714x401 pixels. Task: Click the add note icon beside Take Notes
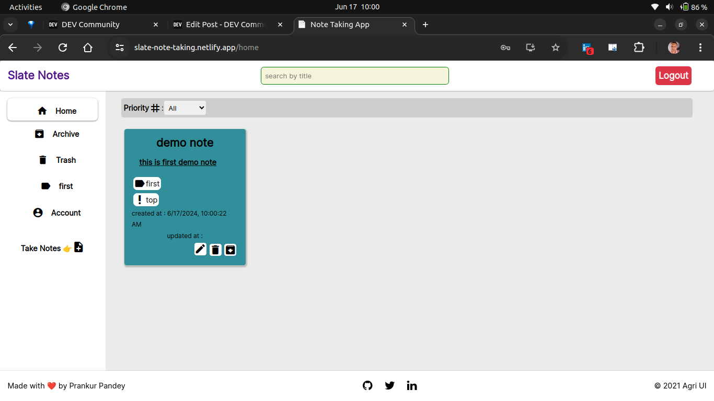coord(78,247)
